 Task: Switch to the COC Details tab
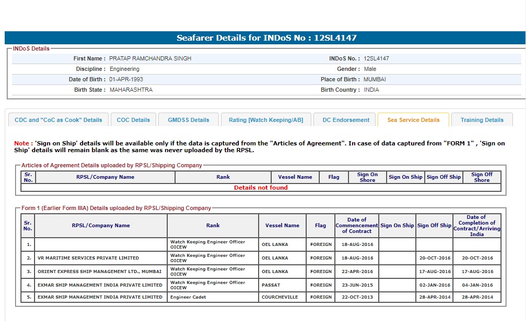133,120
